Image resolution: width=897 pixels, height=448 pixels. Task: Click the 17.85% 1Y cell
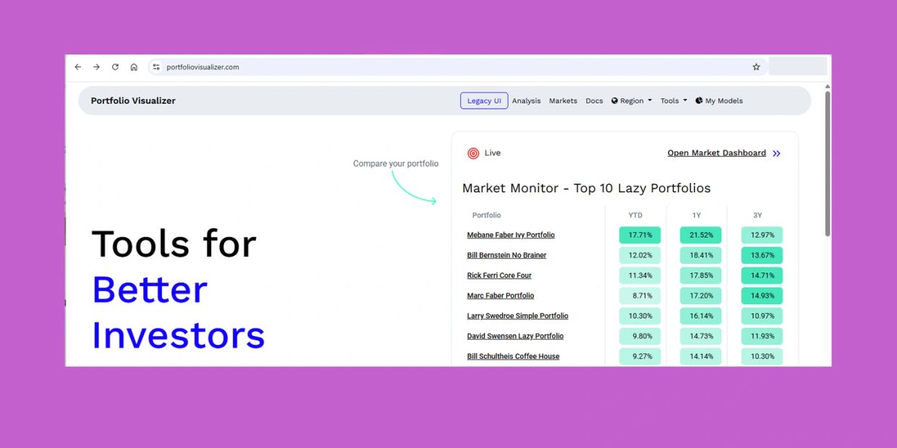tap(701, 275)
